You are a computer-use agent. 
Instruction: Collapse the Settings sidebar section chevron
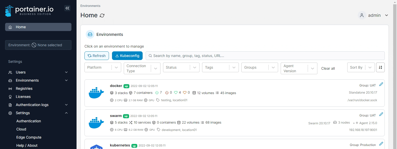point(66,113)
